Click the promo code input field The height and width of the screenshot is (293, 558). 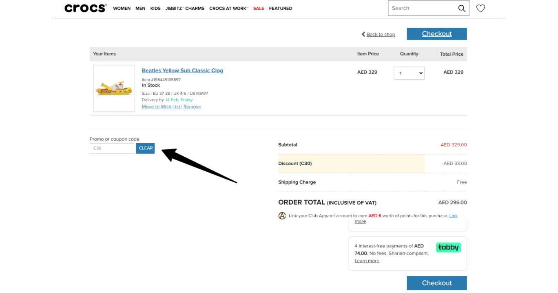pos(112,148)
